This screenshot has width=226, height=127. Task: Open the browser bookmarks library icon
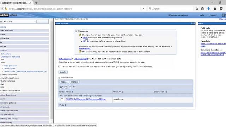click(202, 9)
